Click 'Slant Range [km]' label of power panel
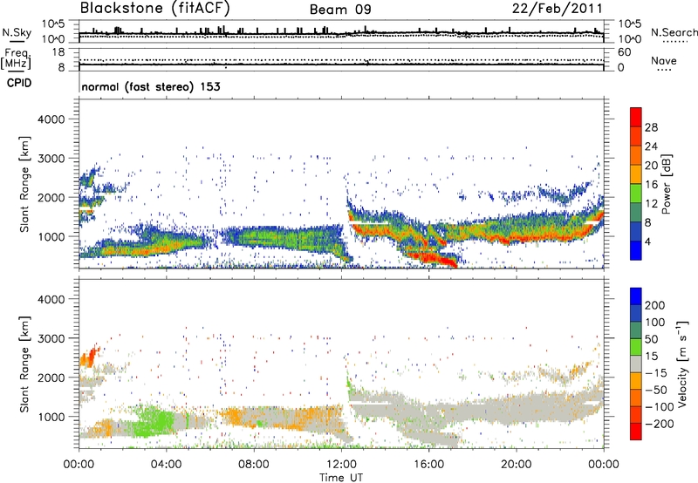 point(24,184)
